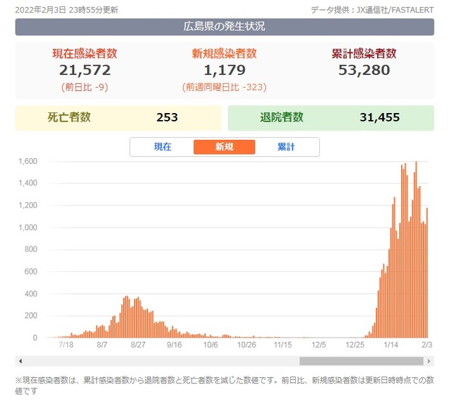Switch chart to 累計 tab

point(286,147)
